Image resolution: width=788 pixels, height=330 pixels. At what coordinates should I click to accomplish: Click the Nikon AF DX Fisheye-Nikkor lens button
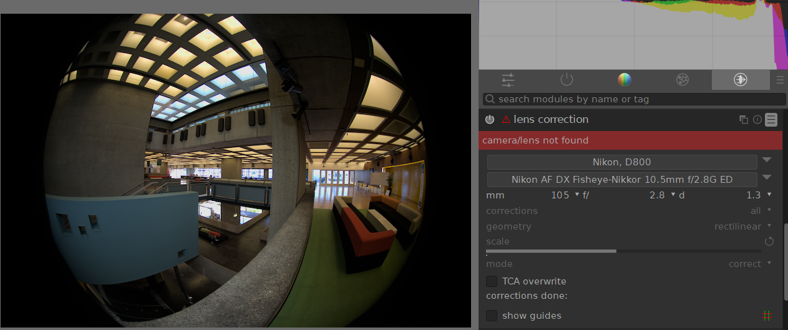click(622, 180)
